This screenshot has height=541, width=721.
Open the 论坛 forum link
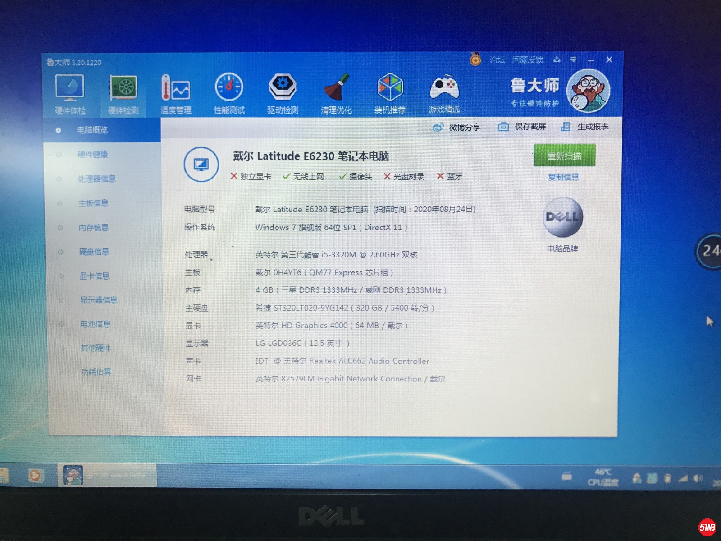497,60
